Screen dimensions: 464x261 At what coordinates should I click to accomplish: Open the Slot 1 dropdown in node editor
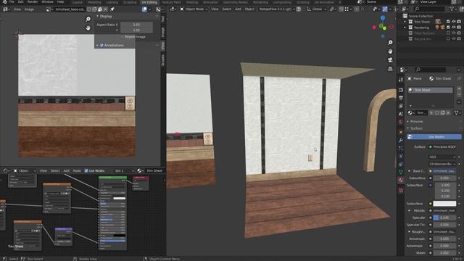point(124,171)
